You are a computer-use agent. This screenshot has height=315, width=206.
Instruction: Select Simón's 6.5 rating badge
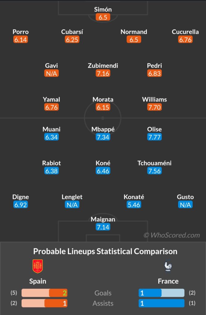click(103, 17)
